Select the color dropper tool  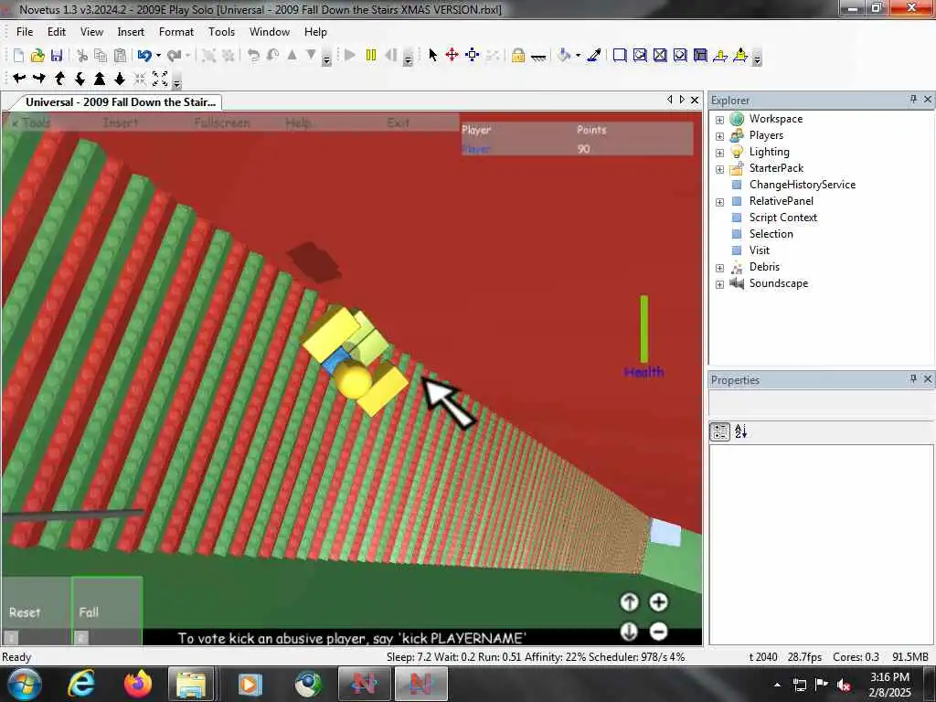(x=594, y=56)
